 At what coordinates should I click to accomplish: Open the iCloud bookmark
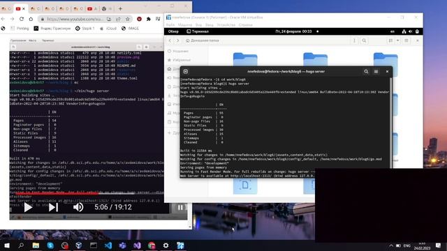coord(108,29)
